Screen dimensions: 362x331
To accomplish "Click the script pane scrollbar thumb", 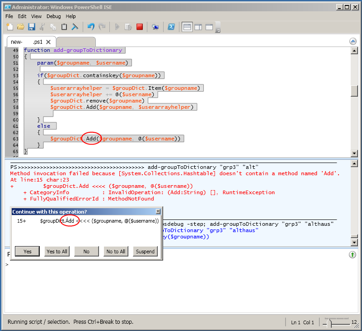I will point(354,91).
